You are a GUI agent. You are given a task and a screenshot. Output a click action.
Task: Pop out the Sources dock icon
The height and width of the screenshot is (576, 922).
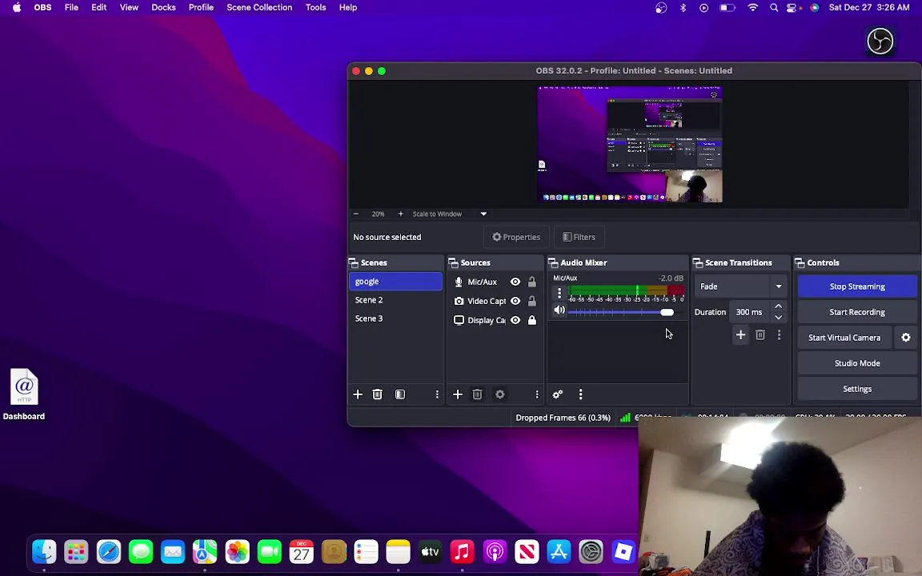point(453,262)
